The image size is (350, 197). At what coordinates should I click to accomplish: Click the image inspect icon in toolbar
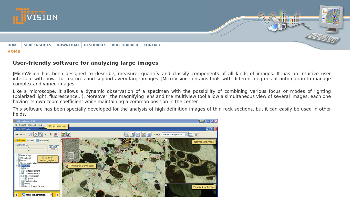point(138,134)
